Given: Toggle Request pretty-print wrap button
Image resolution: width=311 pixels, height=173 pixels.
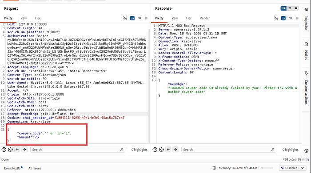Looking at the screenshot, I should point(132,18).
